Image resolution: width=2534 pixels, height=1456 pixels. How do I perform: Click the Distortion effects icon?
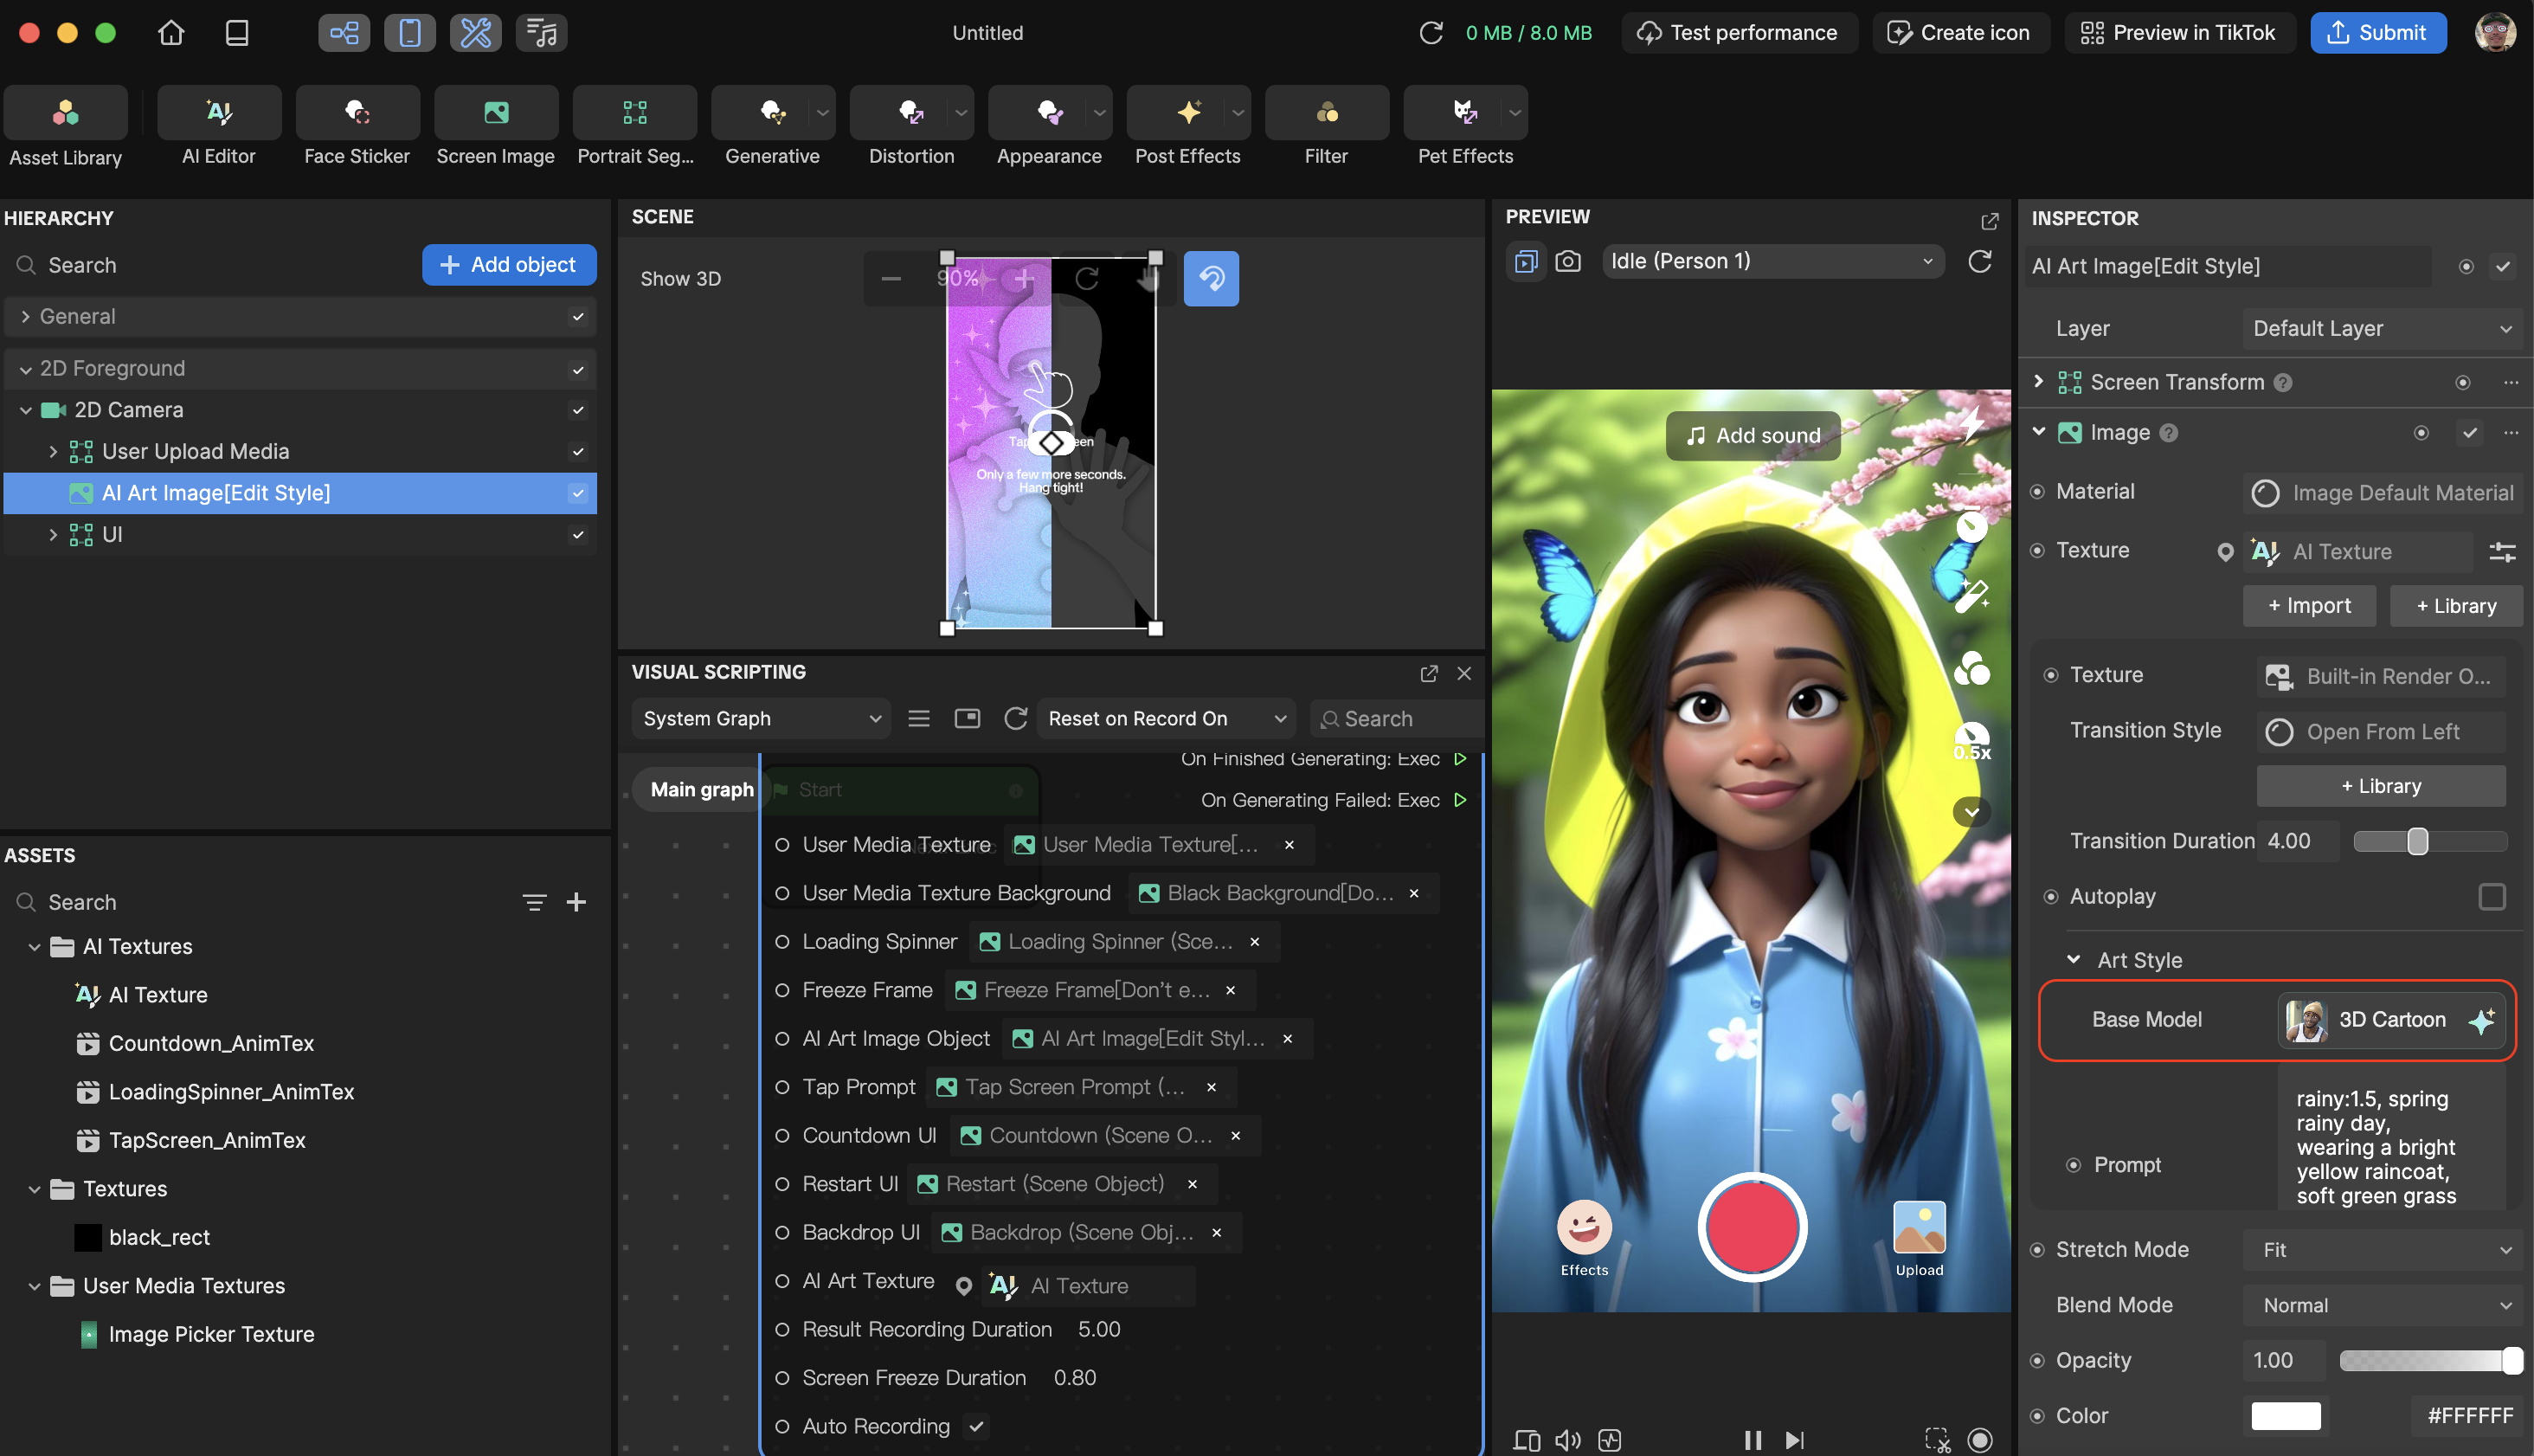910,112
